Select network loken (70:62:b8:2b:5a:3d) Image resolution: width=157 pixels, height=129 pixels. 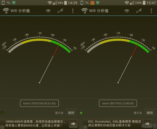coord(39,103)
